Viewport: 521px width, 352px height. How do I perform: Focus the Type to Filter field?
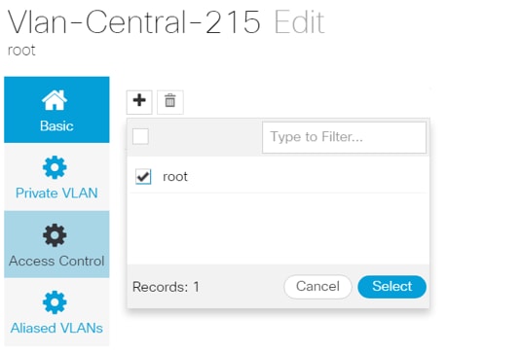tap(344, 137)
